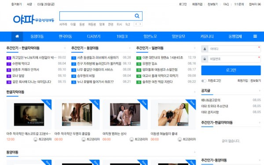Viewport: 264px width, 165px height.
Task: Open the 커뮤니티 menu item
Action: [x=207, y=37]
